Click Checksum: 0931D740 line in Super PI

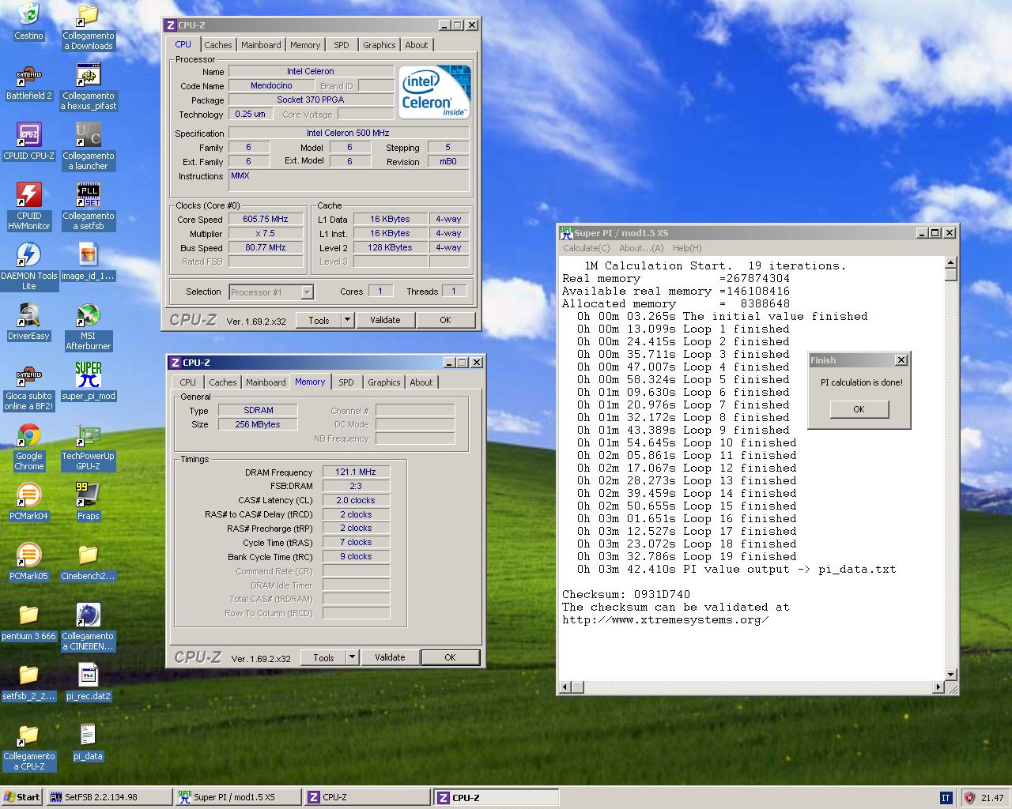[x=626, y=595]
